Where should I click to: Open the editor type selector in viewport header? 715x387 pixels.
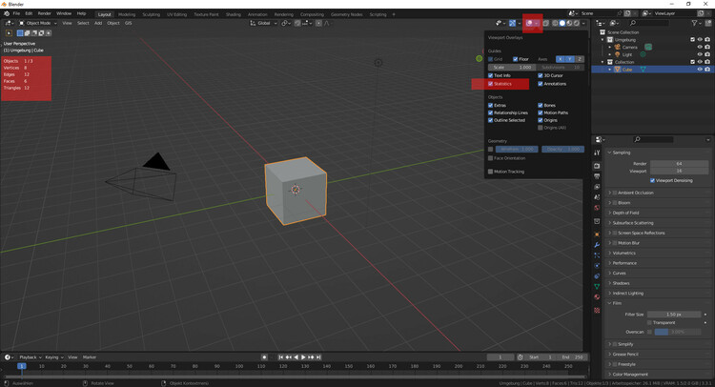[x=9, y=23]
